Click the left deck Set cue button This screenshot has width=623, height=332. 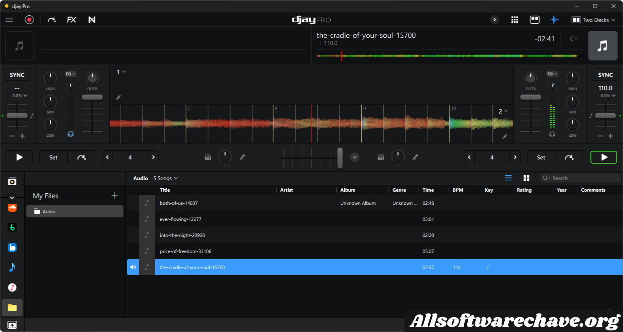point(53,157)
